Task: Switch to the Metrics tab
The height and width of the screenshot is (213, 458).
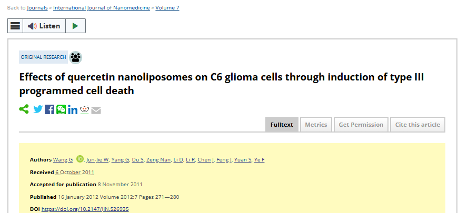Action: 316,125
